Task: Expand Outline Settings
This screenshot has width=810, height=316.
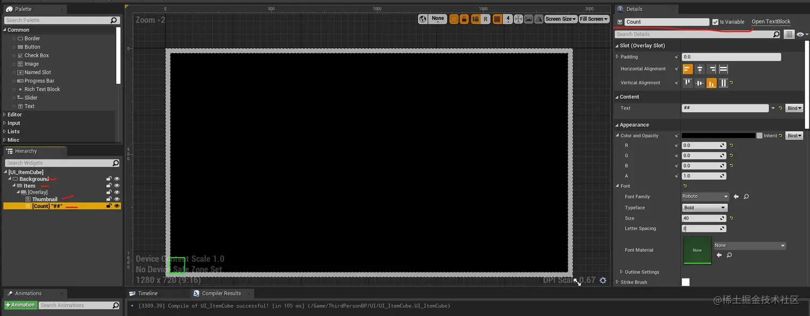Action: 621,272
